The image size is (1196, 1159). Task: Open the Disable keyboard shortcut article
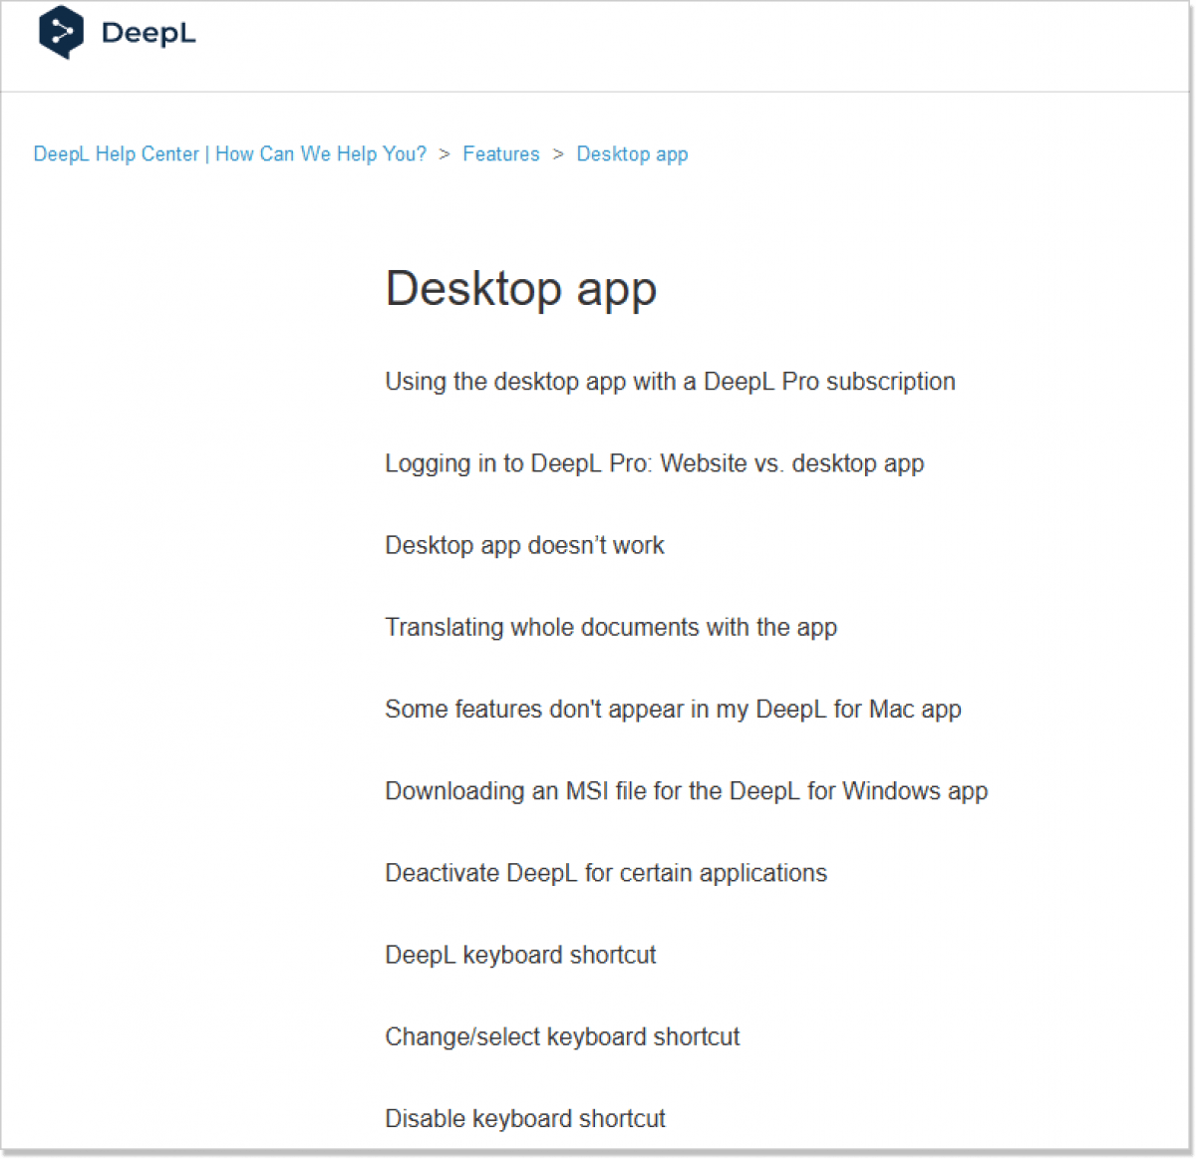(525, 1118)
